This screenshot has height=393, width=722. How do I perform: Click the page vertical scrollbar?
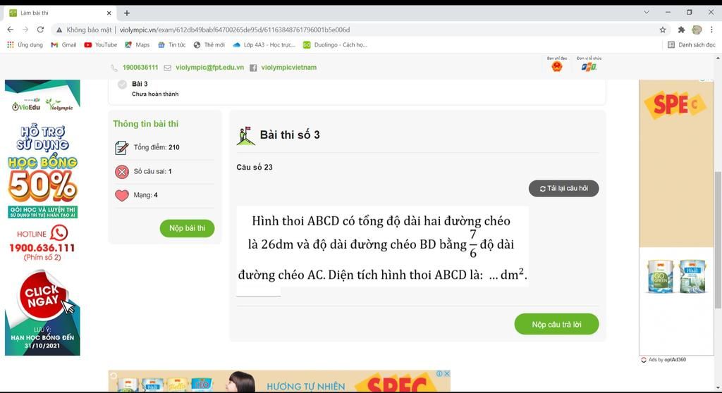tap(717, 239)
